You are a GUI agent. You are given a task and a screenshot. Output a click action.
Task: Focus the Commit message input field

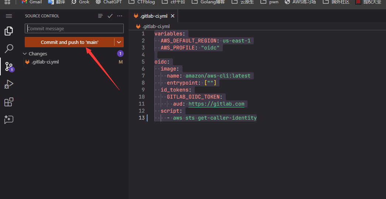point(74,28)
